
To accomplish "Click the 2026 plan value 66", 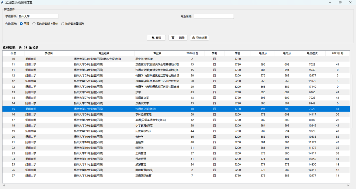I will point(192,137).
